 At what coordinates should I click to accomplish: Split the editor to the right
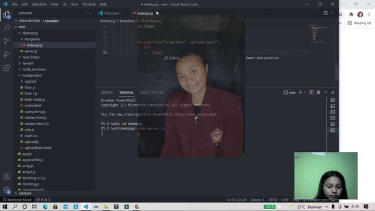point(326,13)
